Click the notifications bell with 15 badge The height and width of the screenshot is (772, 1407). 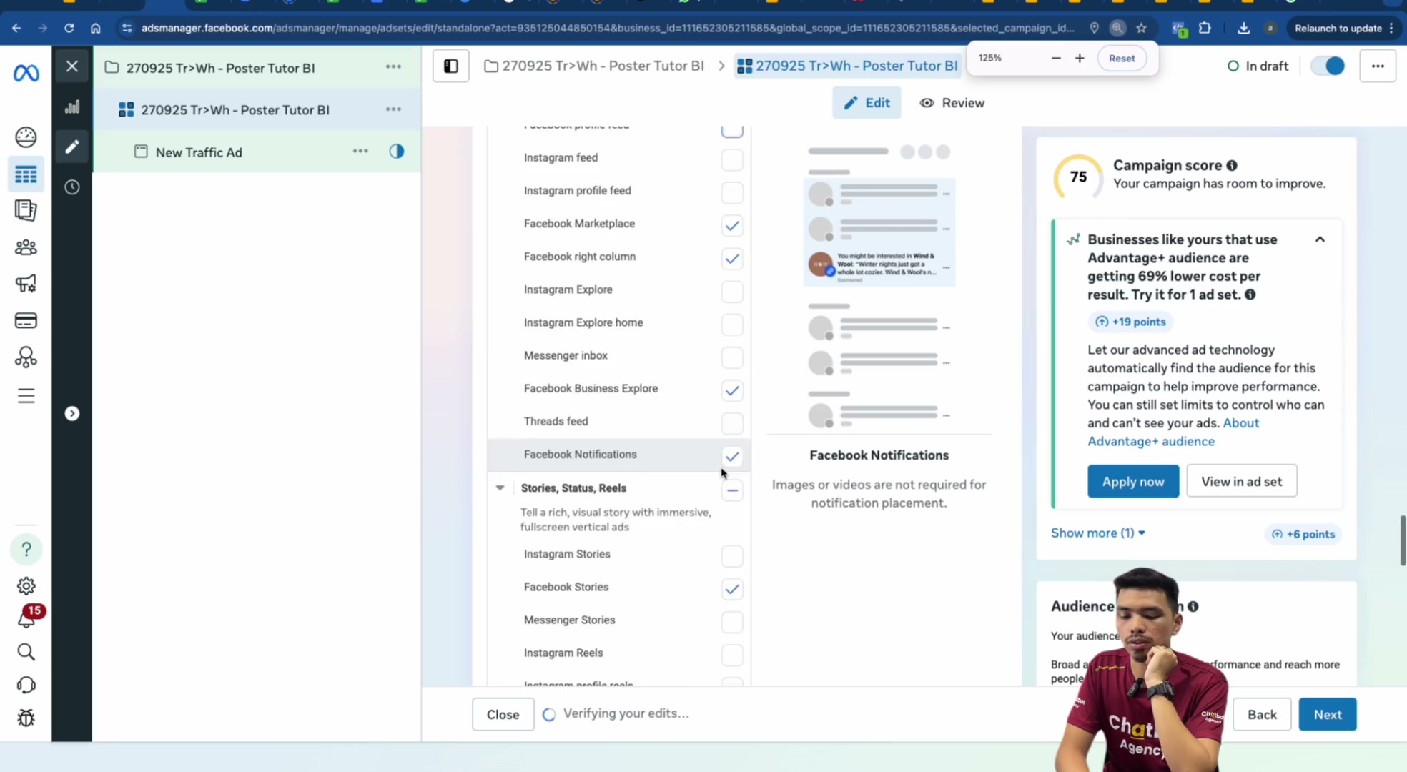[x=26, y=618]
